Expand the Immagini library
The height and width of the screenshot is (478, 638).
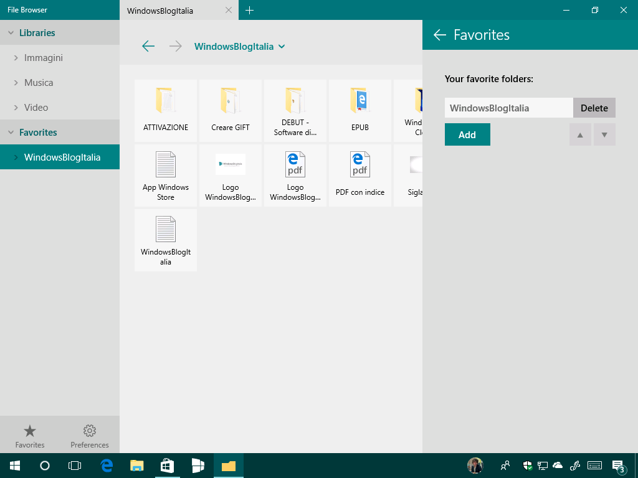[x=16, y=58]
